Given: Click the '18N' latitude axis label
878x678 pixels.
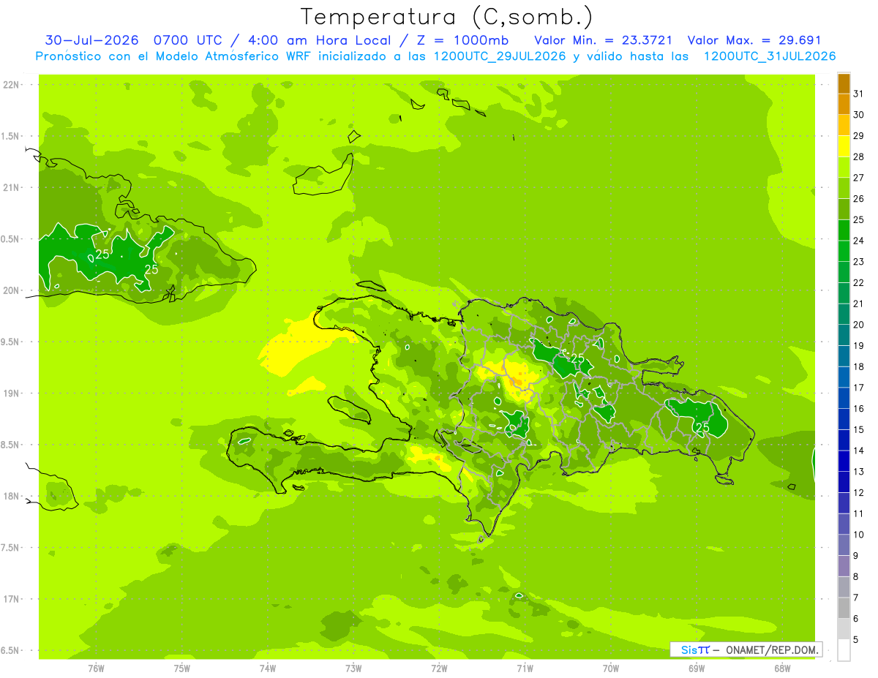Looking at the screenshot, I should point(12,497).
